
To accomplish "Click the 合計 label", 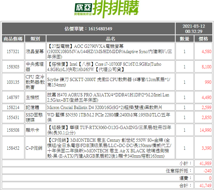I will pos(185,185).
